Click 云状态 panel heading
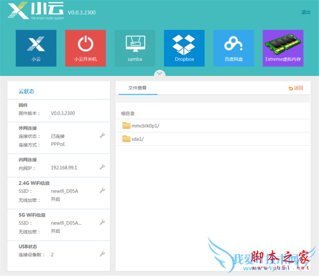 tap(26, 91)
